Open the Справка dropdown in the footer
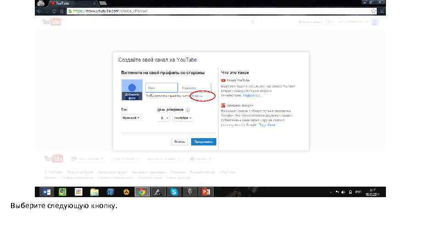Image resolution: width=440 pixels, height=247 pixels. coord(200,159)
